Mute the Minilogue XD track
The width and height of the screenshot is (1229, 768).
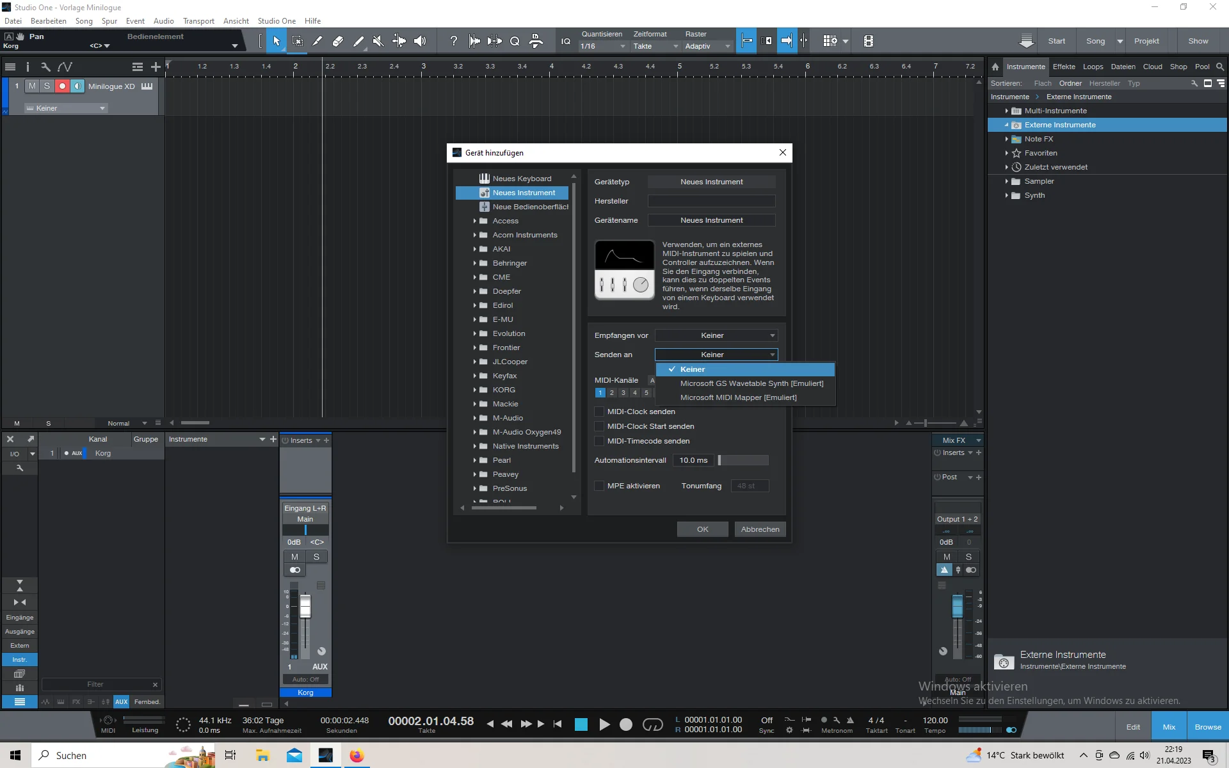tap(32, 86)
